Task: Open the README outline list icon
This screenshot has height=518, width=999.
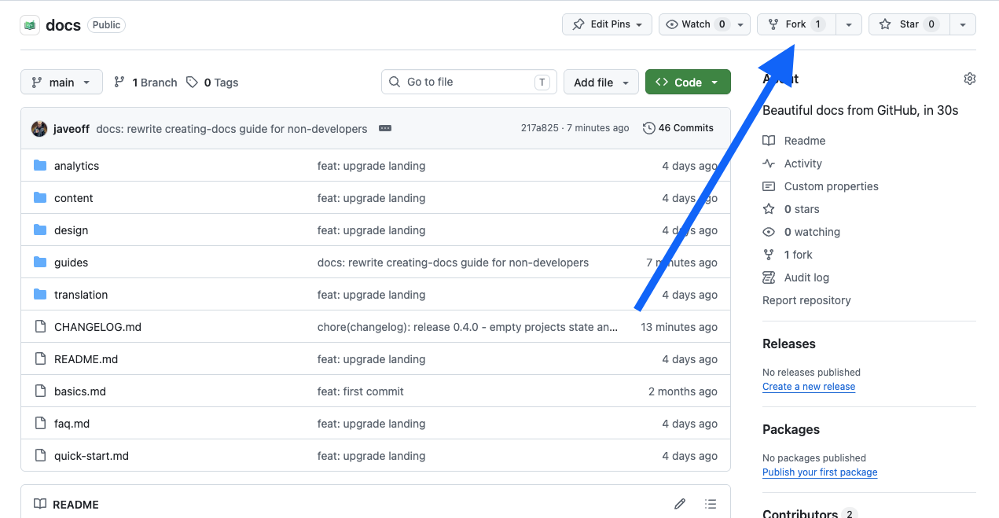Action: (711, 504)
